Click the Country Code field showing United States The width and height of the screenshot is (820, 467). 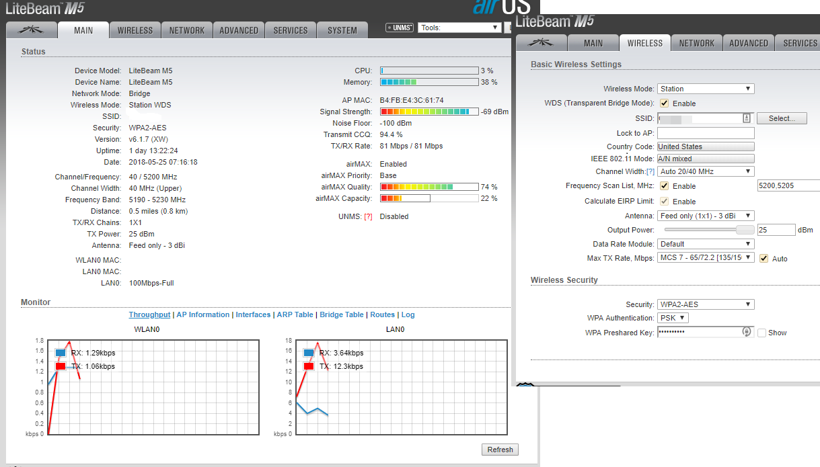(x=706, y=146)
